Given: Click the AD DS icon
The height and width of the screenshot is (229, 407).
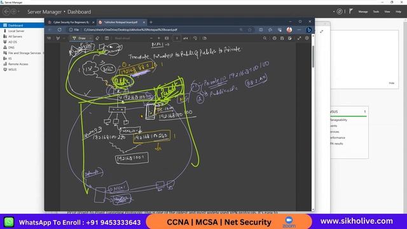Looking at the screenshot, I should [x=5, y=42].
